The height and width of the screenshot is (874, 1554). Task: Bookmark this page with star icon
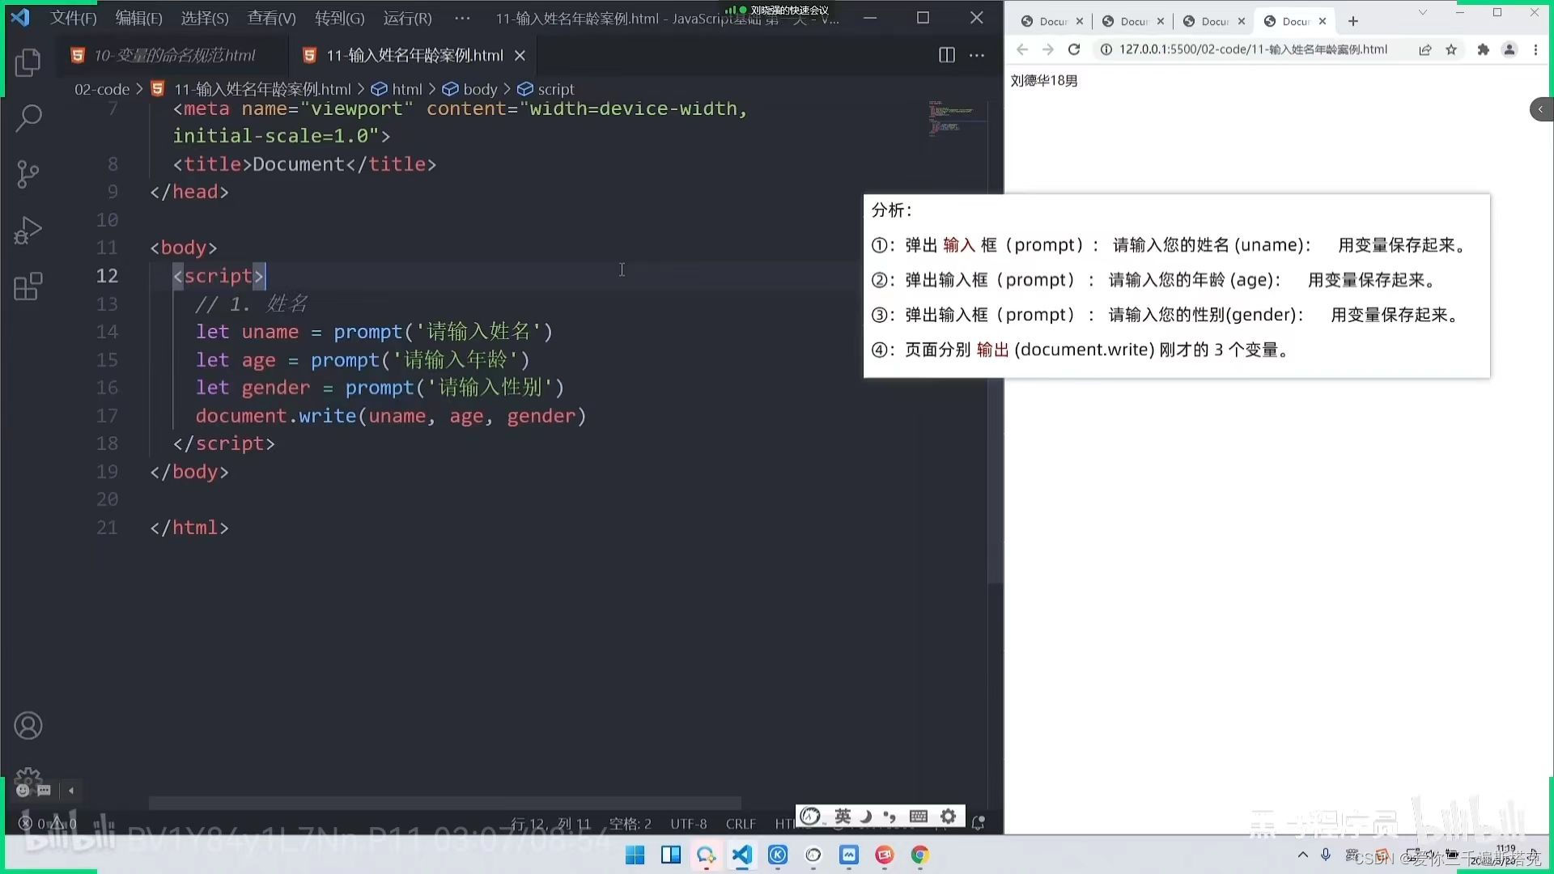coord(1451,49)
